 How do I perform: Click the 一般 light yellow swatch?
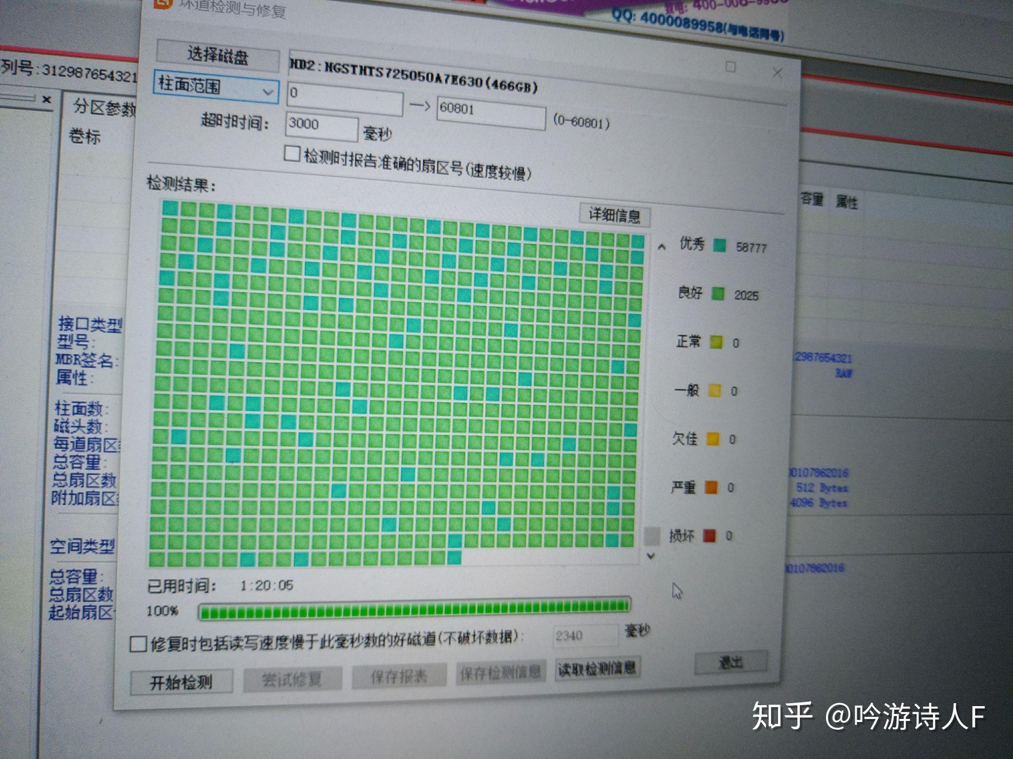pos(715,391)
